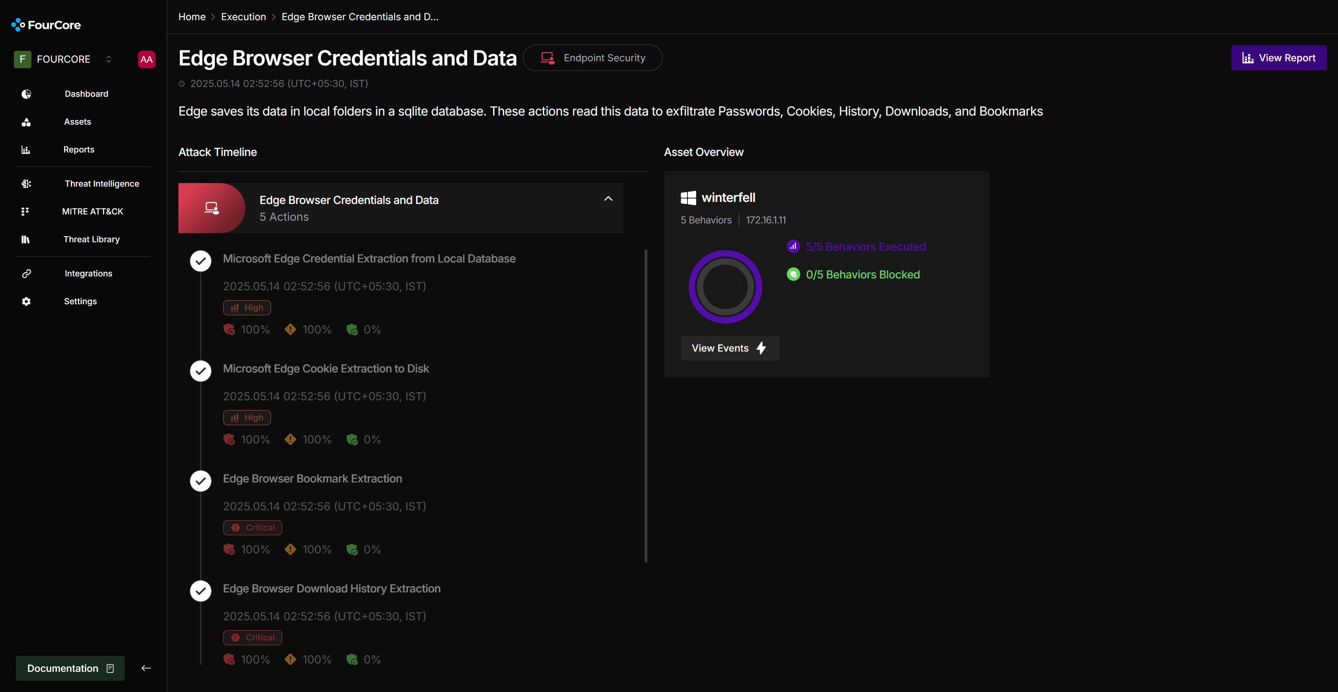Click the red endpoint icon on the timeline header
1338x692 pixels.
pos(212,208)
